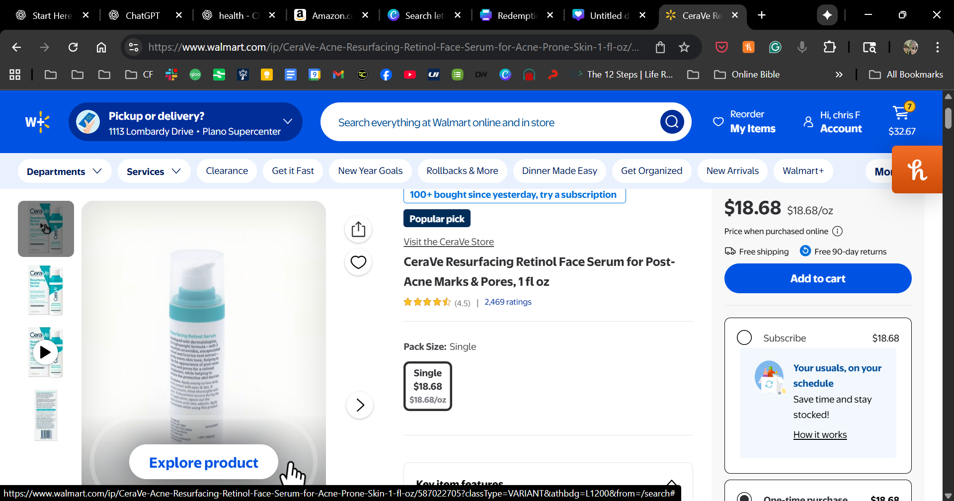Open Visit the CeraVe Store link
This screenshot has width=954, height=501.
[448, 242]
